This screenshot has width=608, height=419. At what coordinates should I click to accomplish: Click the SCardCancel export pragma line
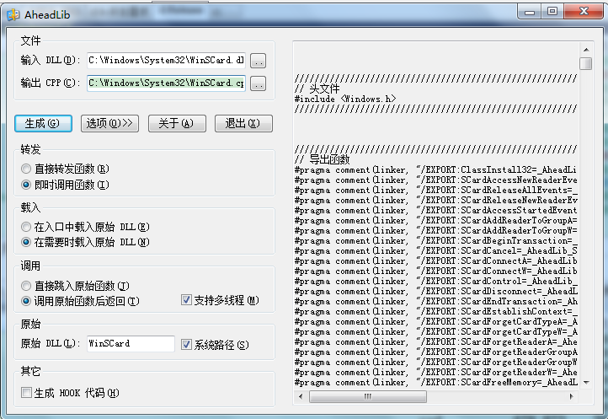(436, 250)
